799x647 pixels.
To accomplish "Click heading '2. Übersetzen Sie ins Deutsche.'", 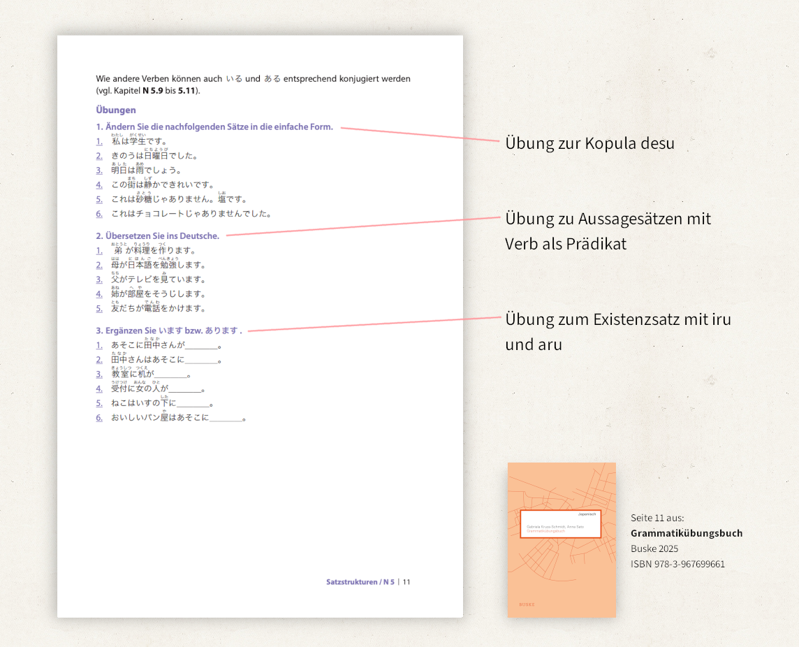I will [157, 235].
